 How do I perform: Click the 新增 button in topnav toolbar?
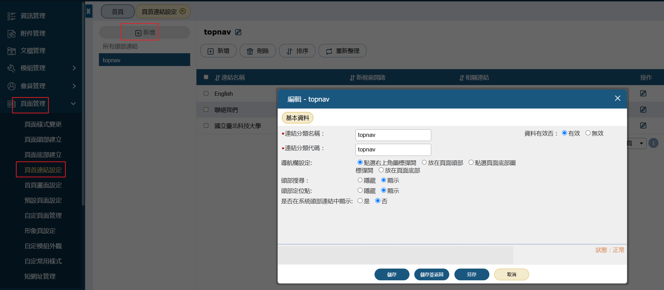(218, 51)
